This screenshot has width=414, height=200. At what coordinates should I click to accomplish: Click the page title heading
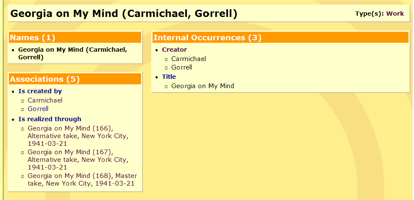click(124, 14)
